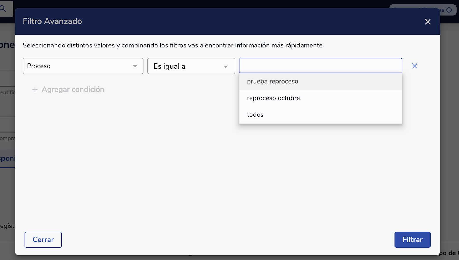Click the plus icon beside Agregar condición
Image resolution: width=459 pixels, height=260 pixels.
(x=35, y=90)
